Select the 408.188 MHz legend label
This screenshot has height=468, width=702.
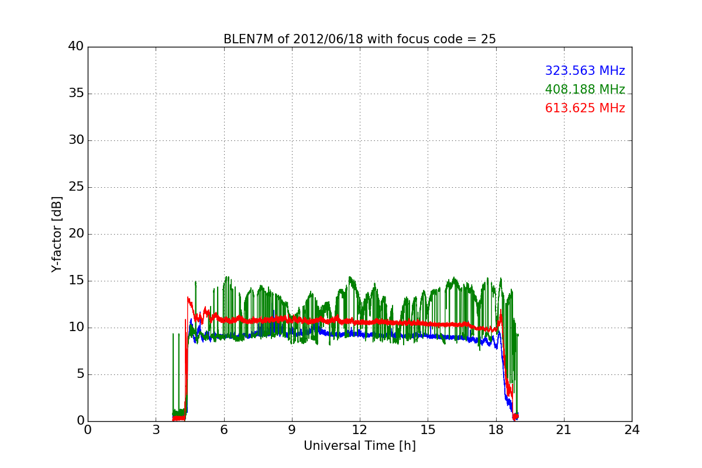click(x=585, y=90)
